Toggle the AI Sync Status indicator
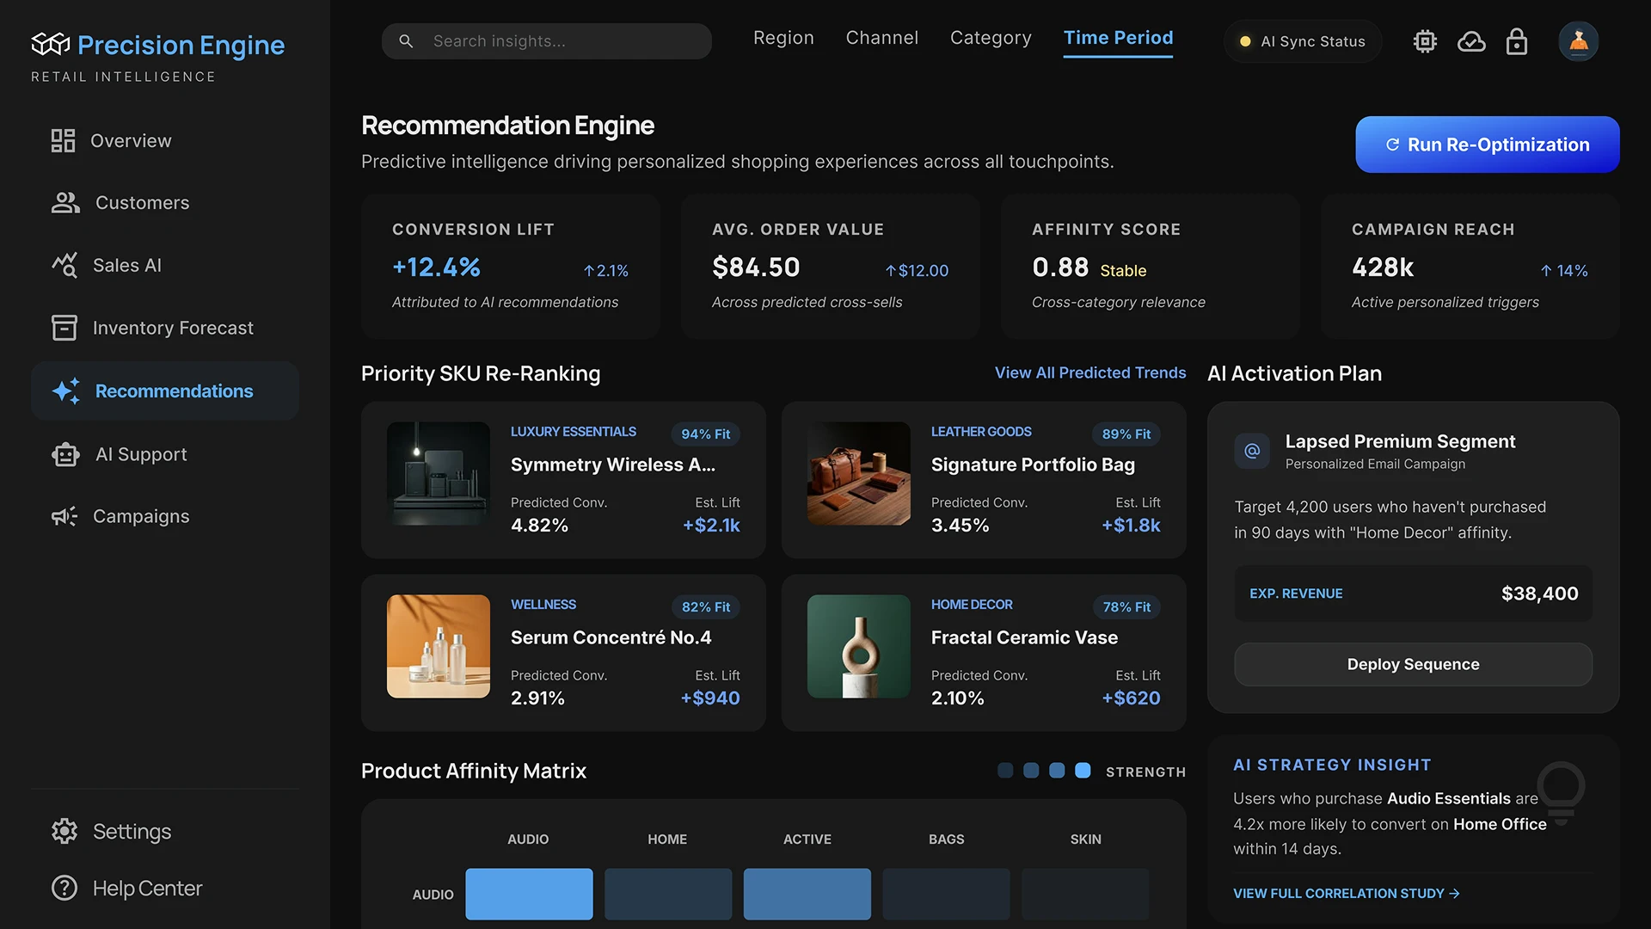 pos(1301,40)
